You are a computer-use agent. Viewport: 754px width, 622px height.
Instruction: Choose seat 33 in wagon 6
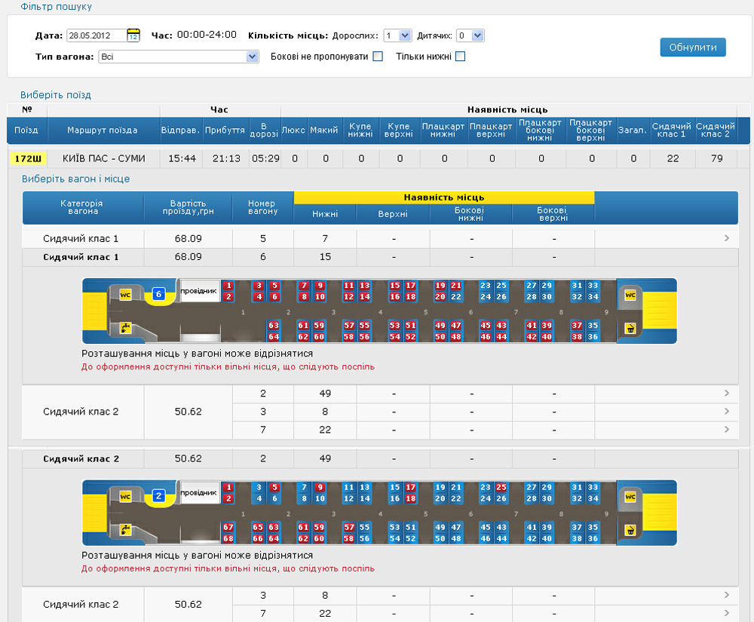(593, 286)
